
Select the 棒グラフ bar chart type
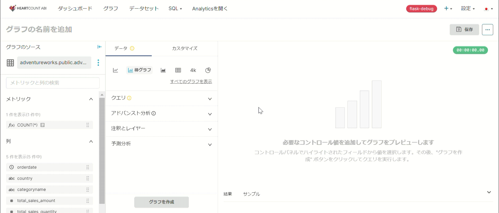pos(140,70)
